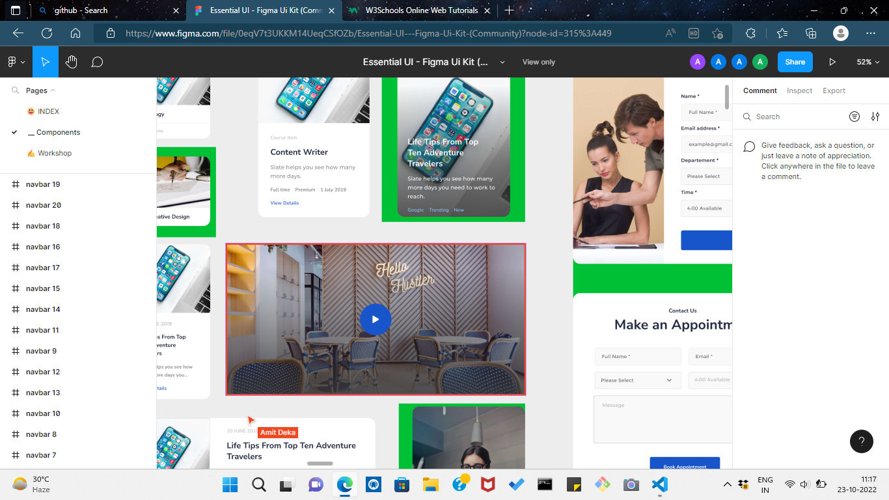Open the Terminal from the taskbar
889x500 pixels.
(545, 484)
